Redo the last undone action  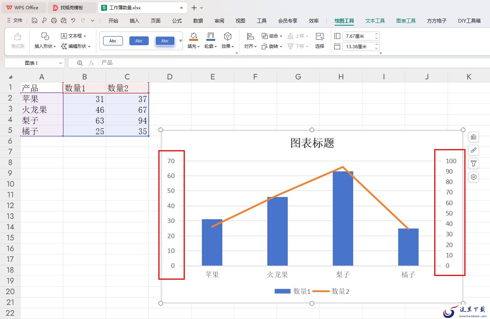[x=83, y=21]
